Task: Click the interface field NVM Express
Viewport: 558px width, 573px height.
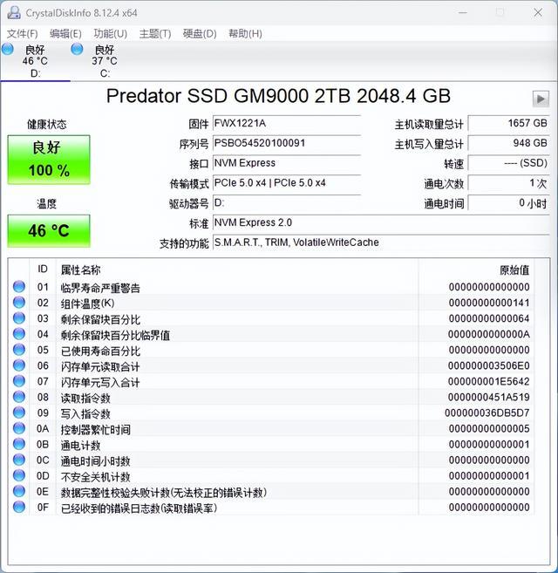Action: (x=287, y=163)
